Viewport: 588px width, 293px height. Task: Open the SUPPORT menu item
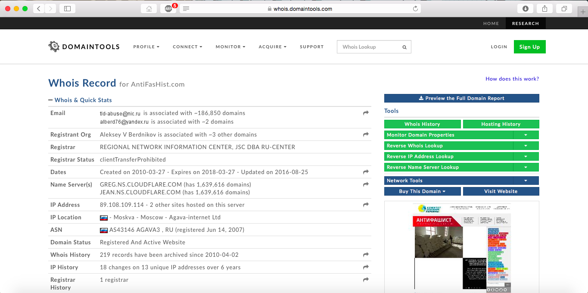[312, 47]
